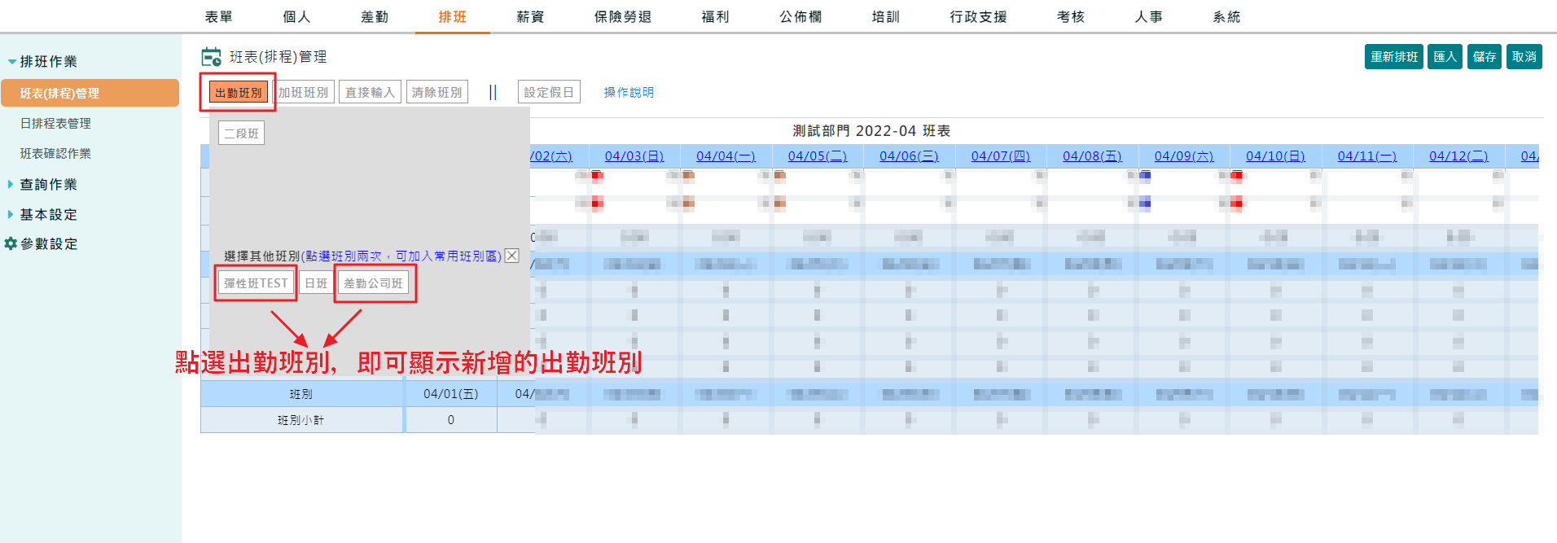Click the 取消 button

point(1524,57)
